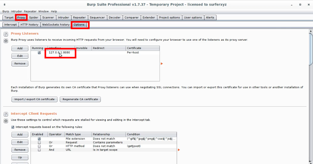Open the Proxy Options sub-tab
The width and height of the screenshot is (313, 164).
tap(79, 25)
